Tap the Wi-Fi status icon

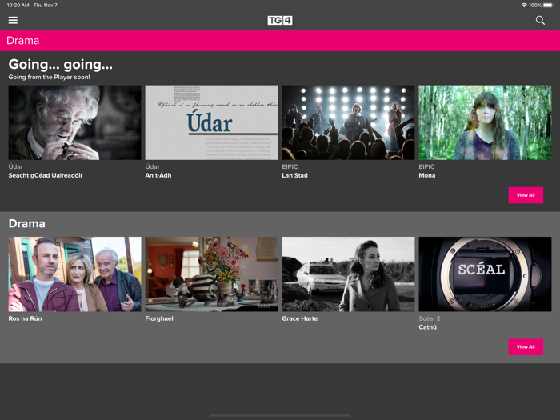(x=524, y=5)
